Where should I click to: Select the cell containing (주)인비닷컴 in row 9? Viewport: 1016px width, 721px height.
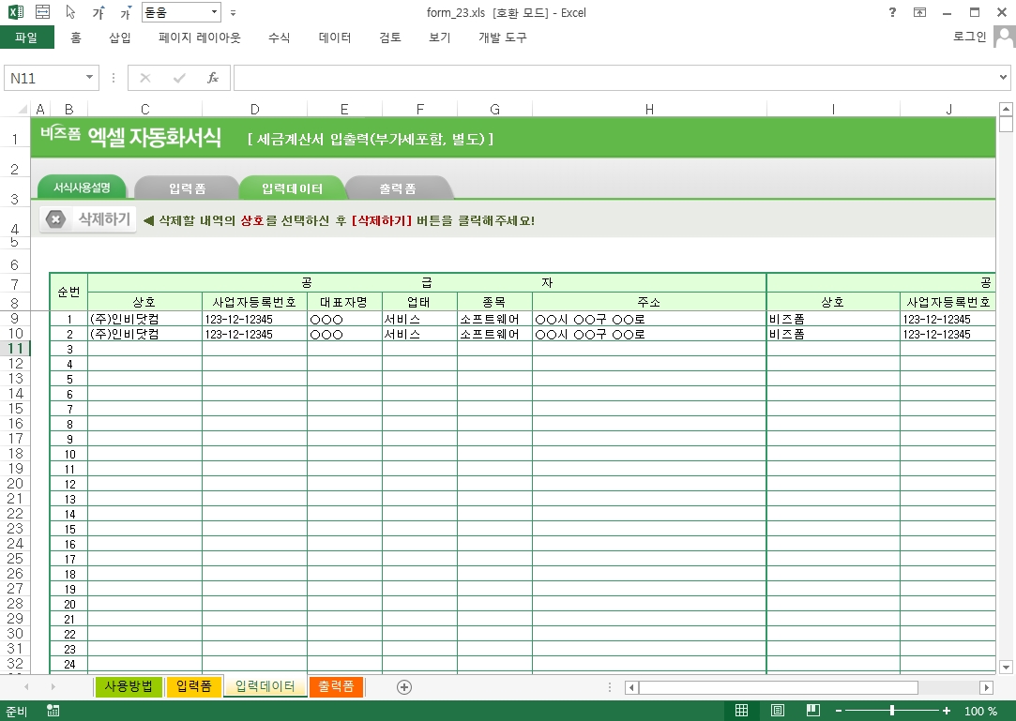point(144,319)
